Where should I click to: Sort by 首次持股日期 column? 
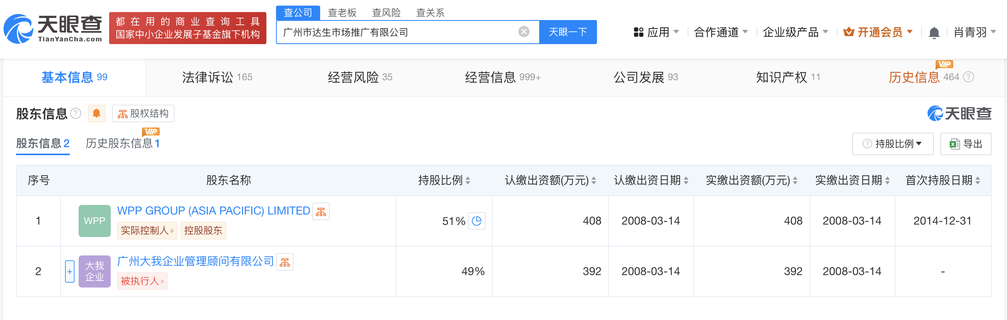tap(978, 181)
